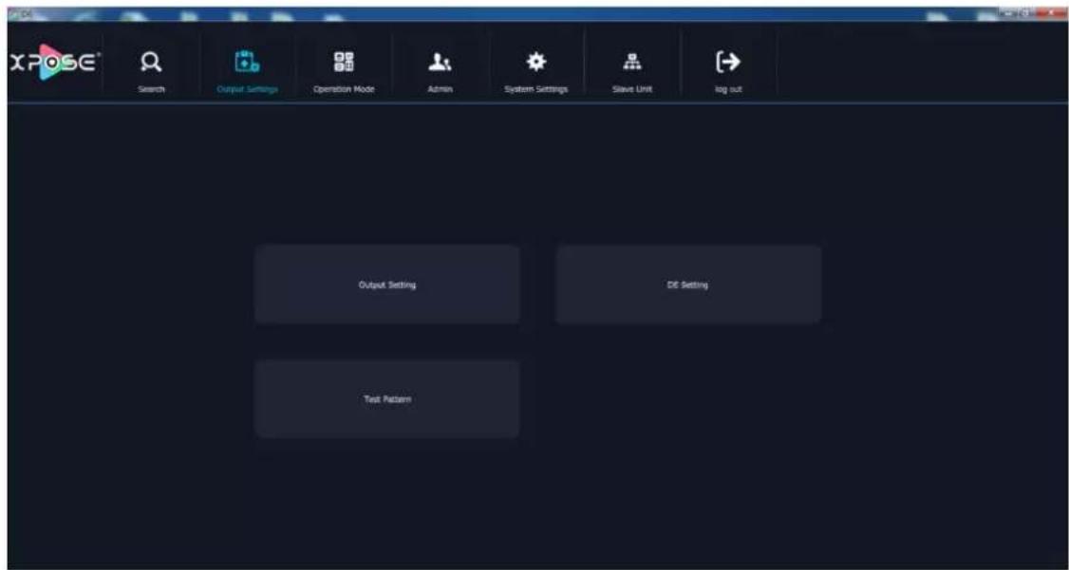Viewport: 1069px width, 570px height.
Task: Select the Operation Mode grid icon
Action: point(343,62)
